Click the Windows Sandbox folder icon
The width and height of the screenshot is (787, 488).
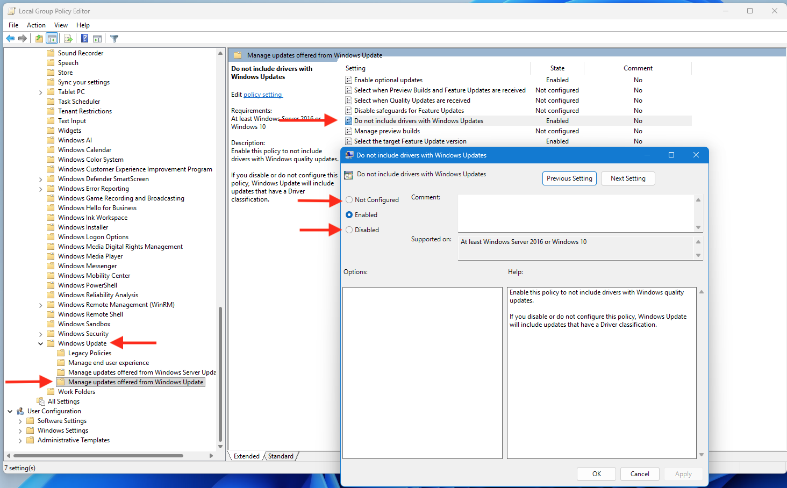[x=51, y=324]
